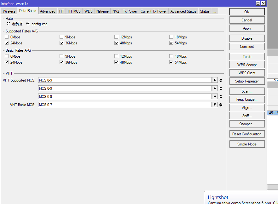Close the Interface wlan1 window
278x204 pixels.
point(264,3)
